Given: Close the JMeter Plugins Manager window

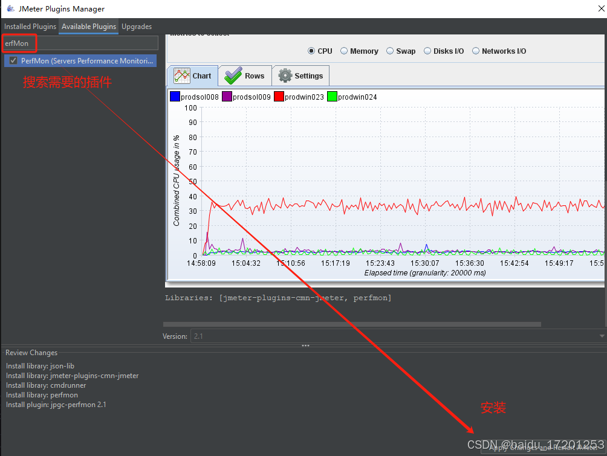Looking at the screenshot, I should 601,8.
